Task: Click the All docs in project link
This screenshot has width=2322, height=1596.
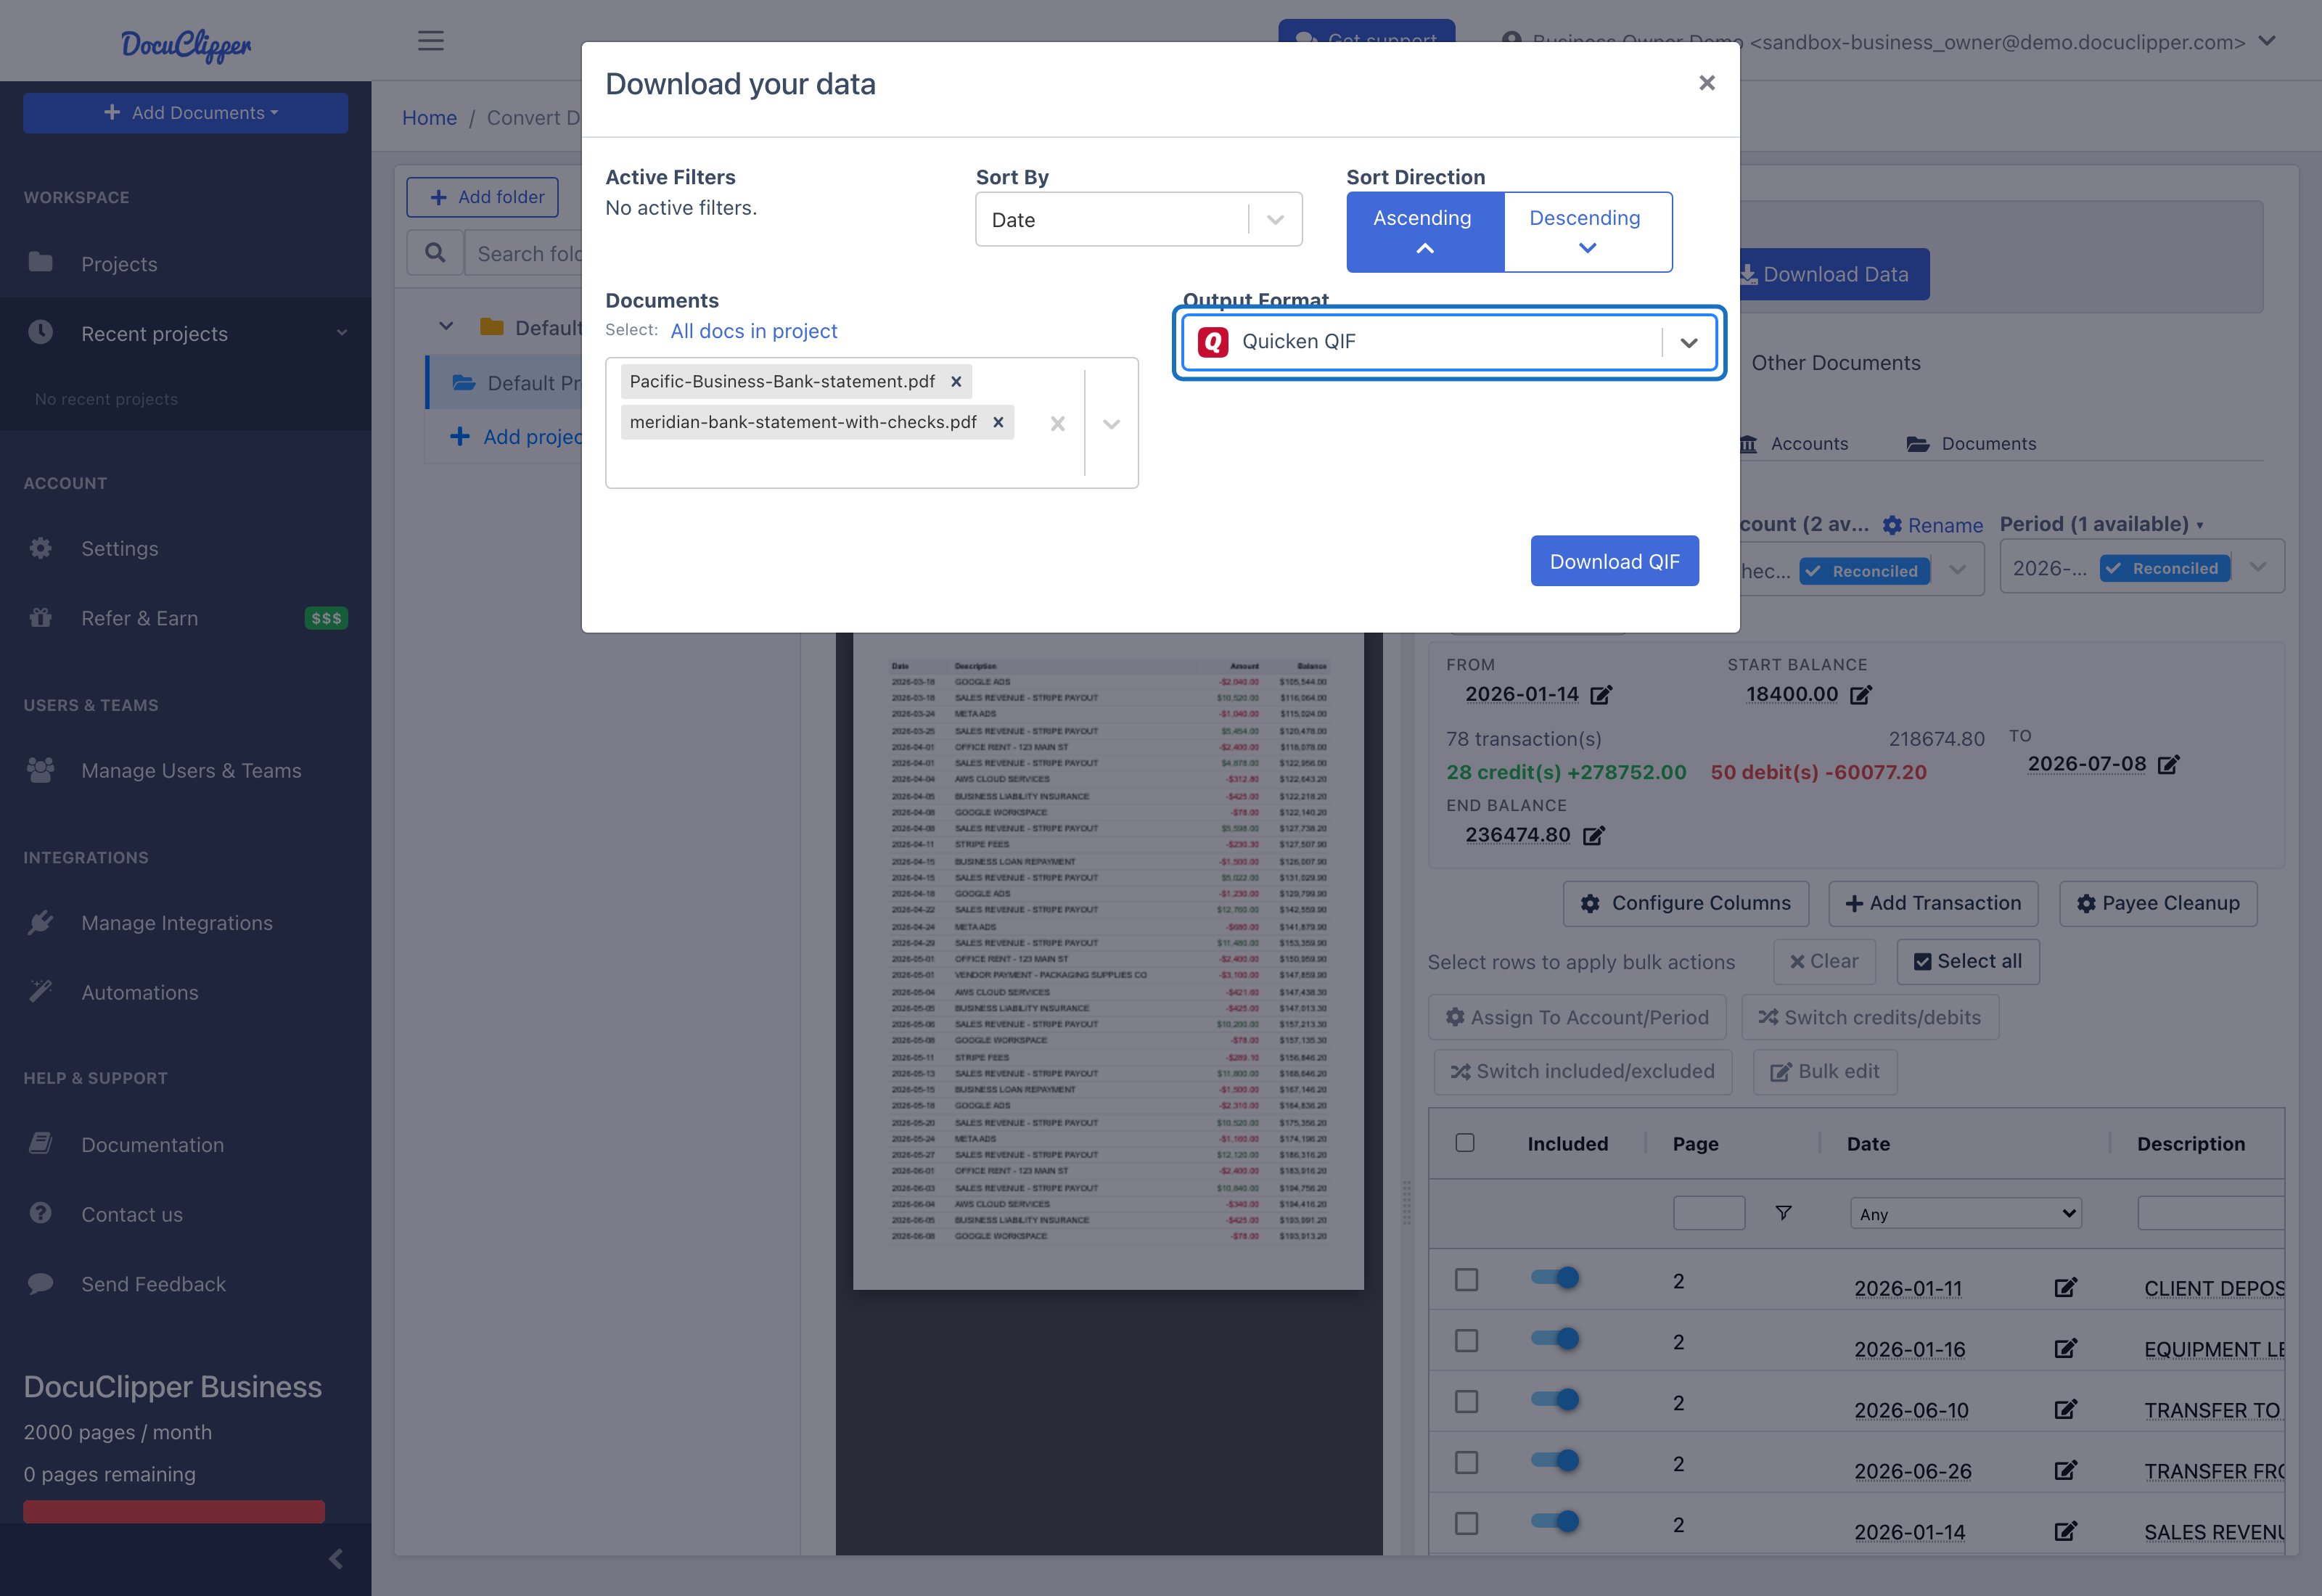Action: [x=753, y=331]
